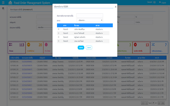Go to next page with > button
This screenshot has width=170, height=106.
[x=159, y=103]
